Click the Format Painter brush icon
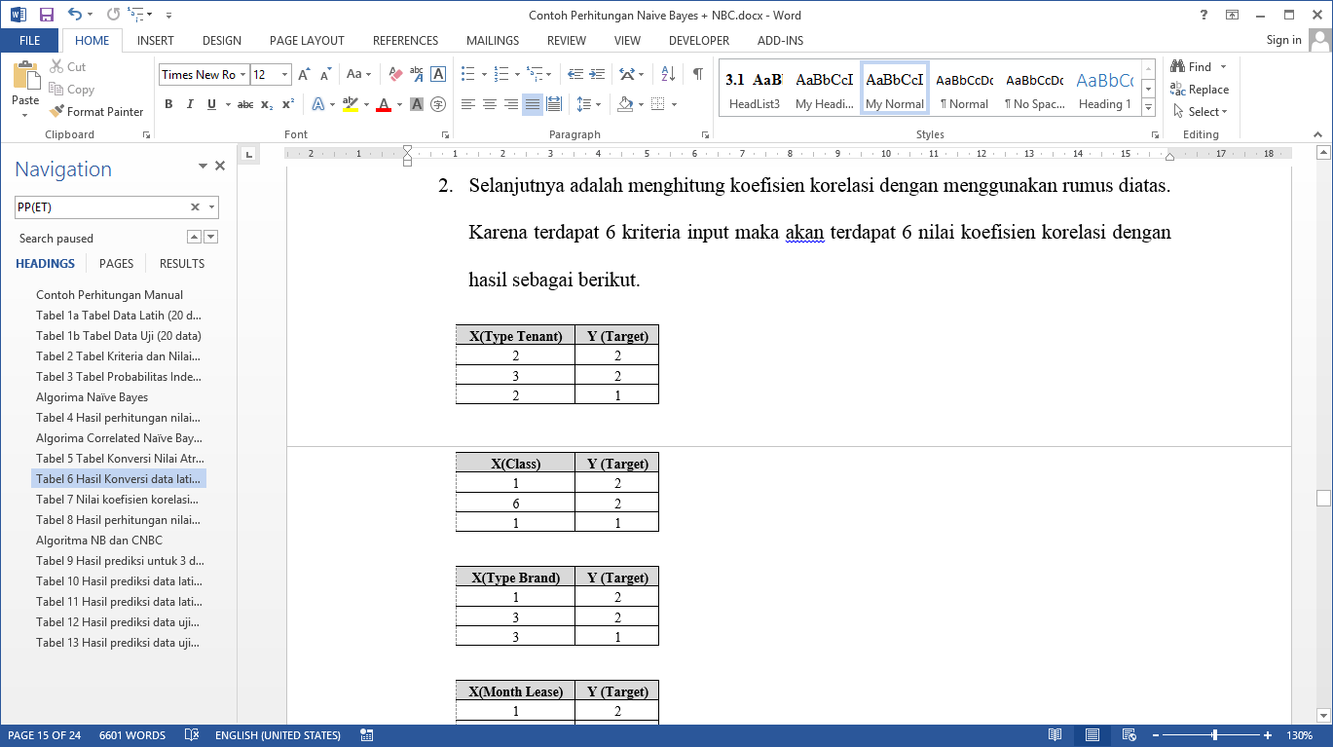The height and width of the screenshot is (747, 1333). tap(57, 112)
